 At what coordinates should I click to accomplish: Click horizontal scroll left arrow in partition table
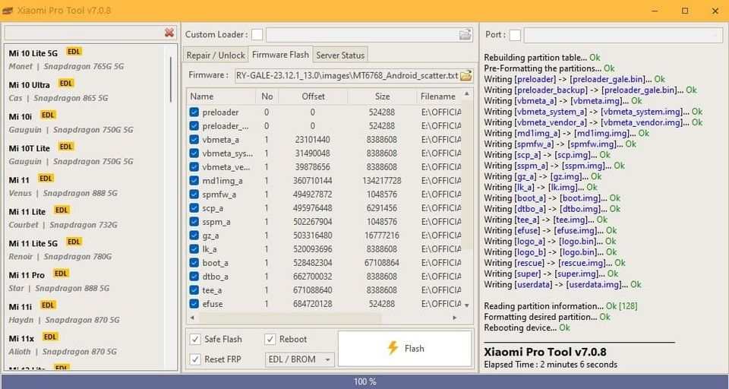click(x=192, y=318)
